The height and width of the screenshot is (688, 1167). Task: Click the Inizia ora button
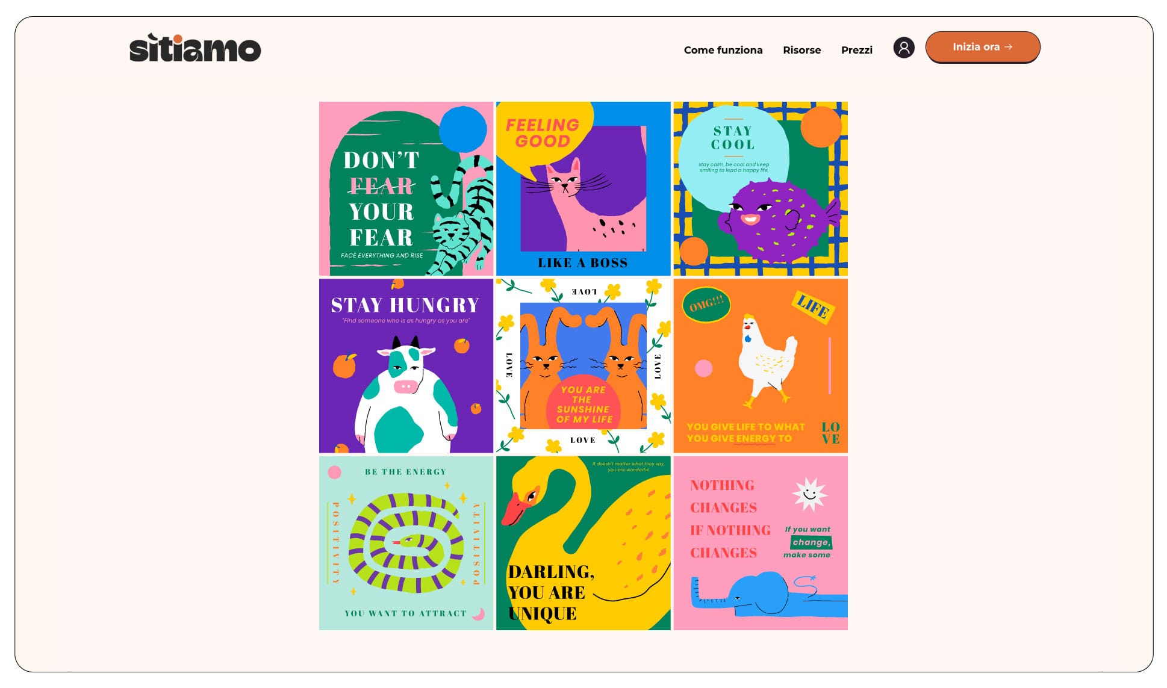pyautogui.click(x=982, y=47)
